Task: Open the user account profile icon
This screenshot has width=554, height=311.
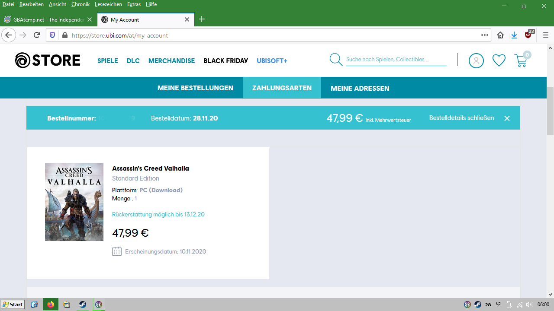Action: click(476, 60)
